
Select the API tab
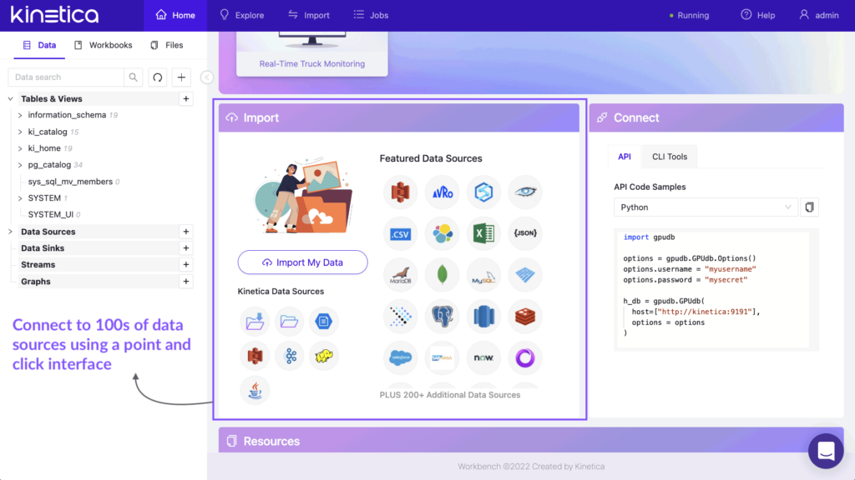[x=625, y=157]
